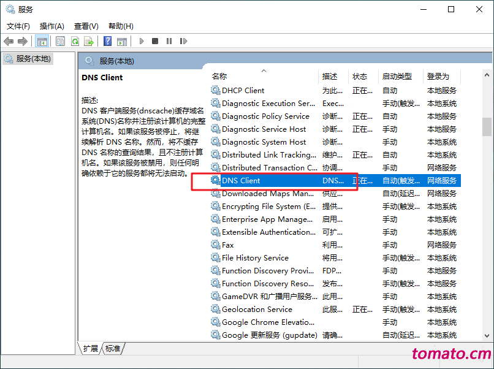Sort by the 描述 column header
The image size is (494, 369).
point(333,76)
